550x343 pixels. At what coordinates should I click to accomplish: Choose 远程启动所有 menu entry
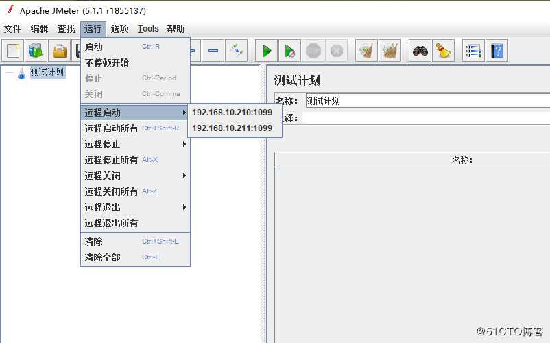(135, 128)
